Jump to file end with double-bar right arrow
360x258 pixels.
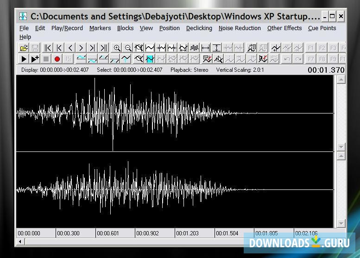[103, 48]
